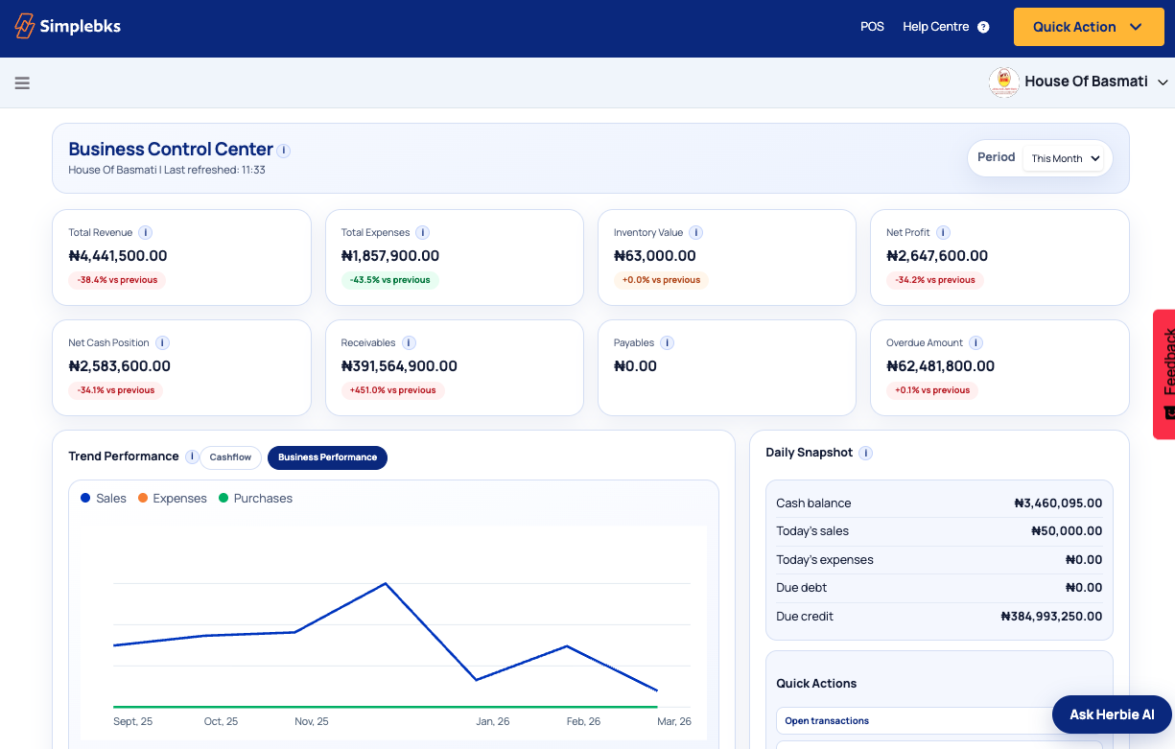Viewport: 1175px width, 749px height.
Task: Toggle the Purchases series visibility
Action: 255,498
